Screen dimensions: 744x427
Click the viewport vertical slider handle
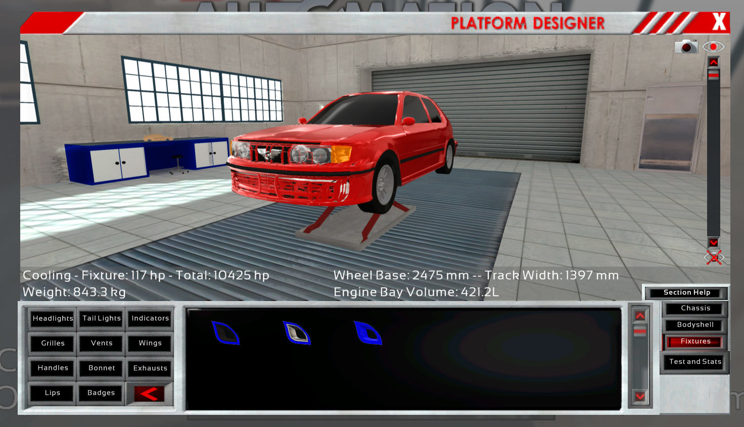click(713, 75)
